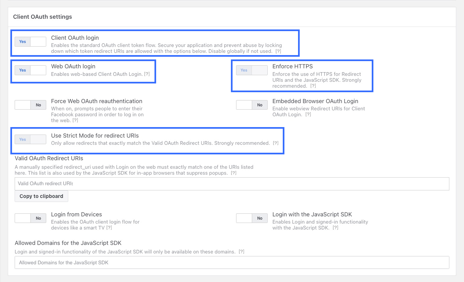Image resolution: width=464 pixels, height=282 pixels.
Task: Toggle the Client OAuth login switch
Action: point(30,42)
